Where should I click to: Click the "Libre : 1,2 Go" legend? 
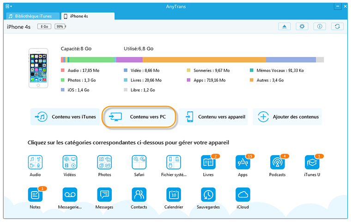coord(139,90)
